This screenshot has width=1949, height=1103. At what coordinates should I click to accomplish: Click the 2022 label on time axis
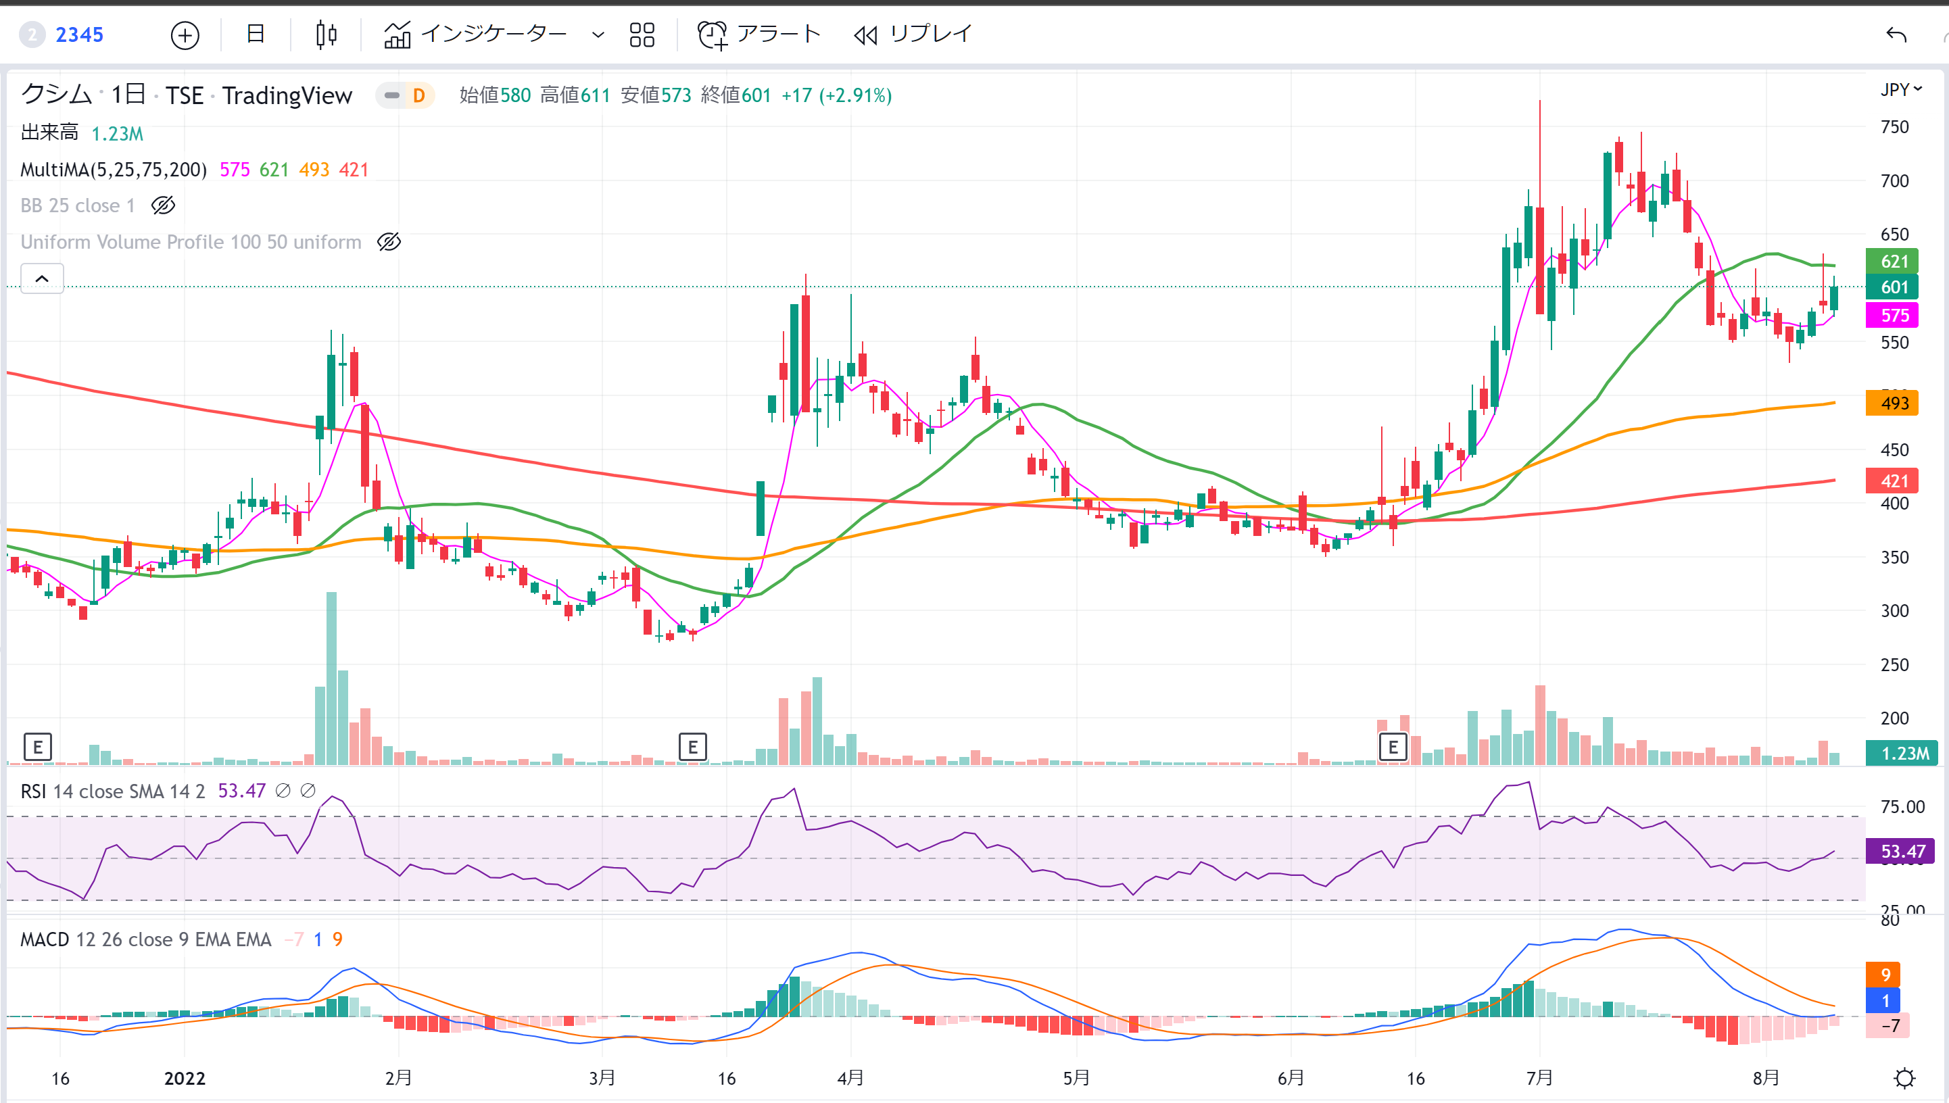pyautogui.click(x=185, y=1079)
